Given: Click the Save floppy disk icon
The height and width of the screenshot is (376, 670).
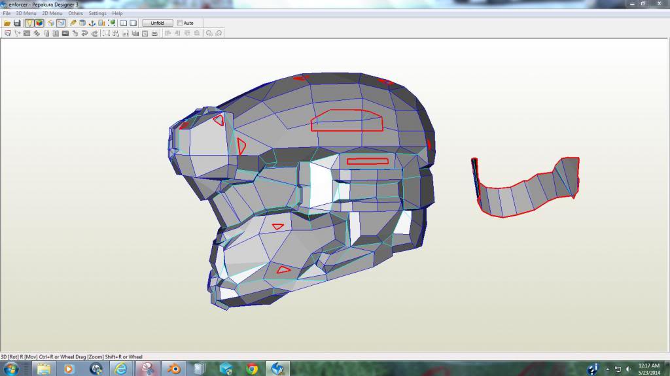Looking at the screenshot, I should 17,23.
